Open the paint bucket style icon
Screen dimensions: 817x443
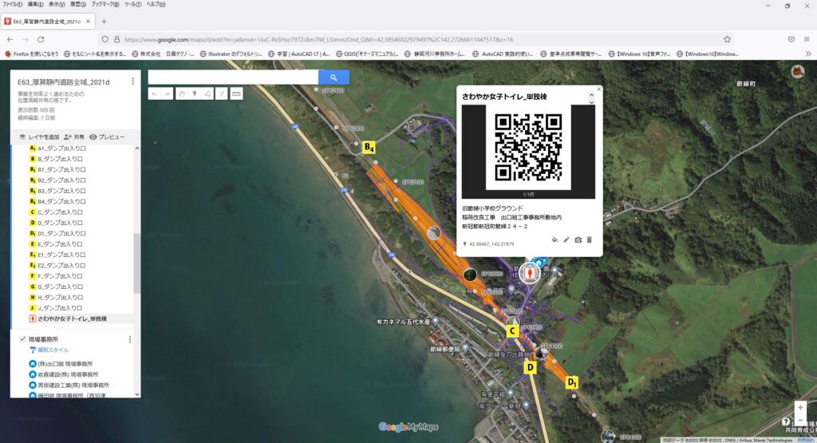click(555, 239)
